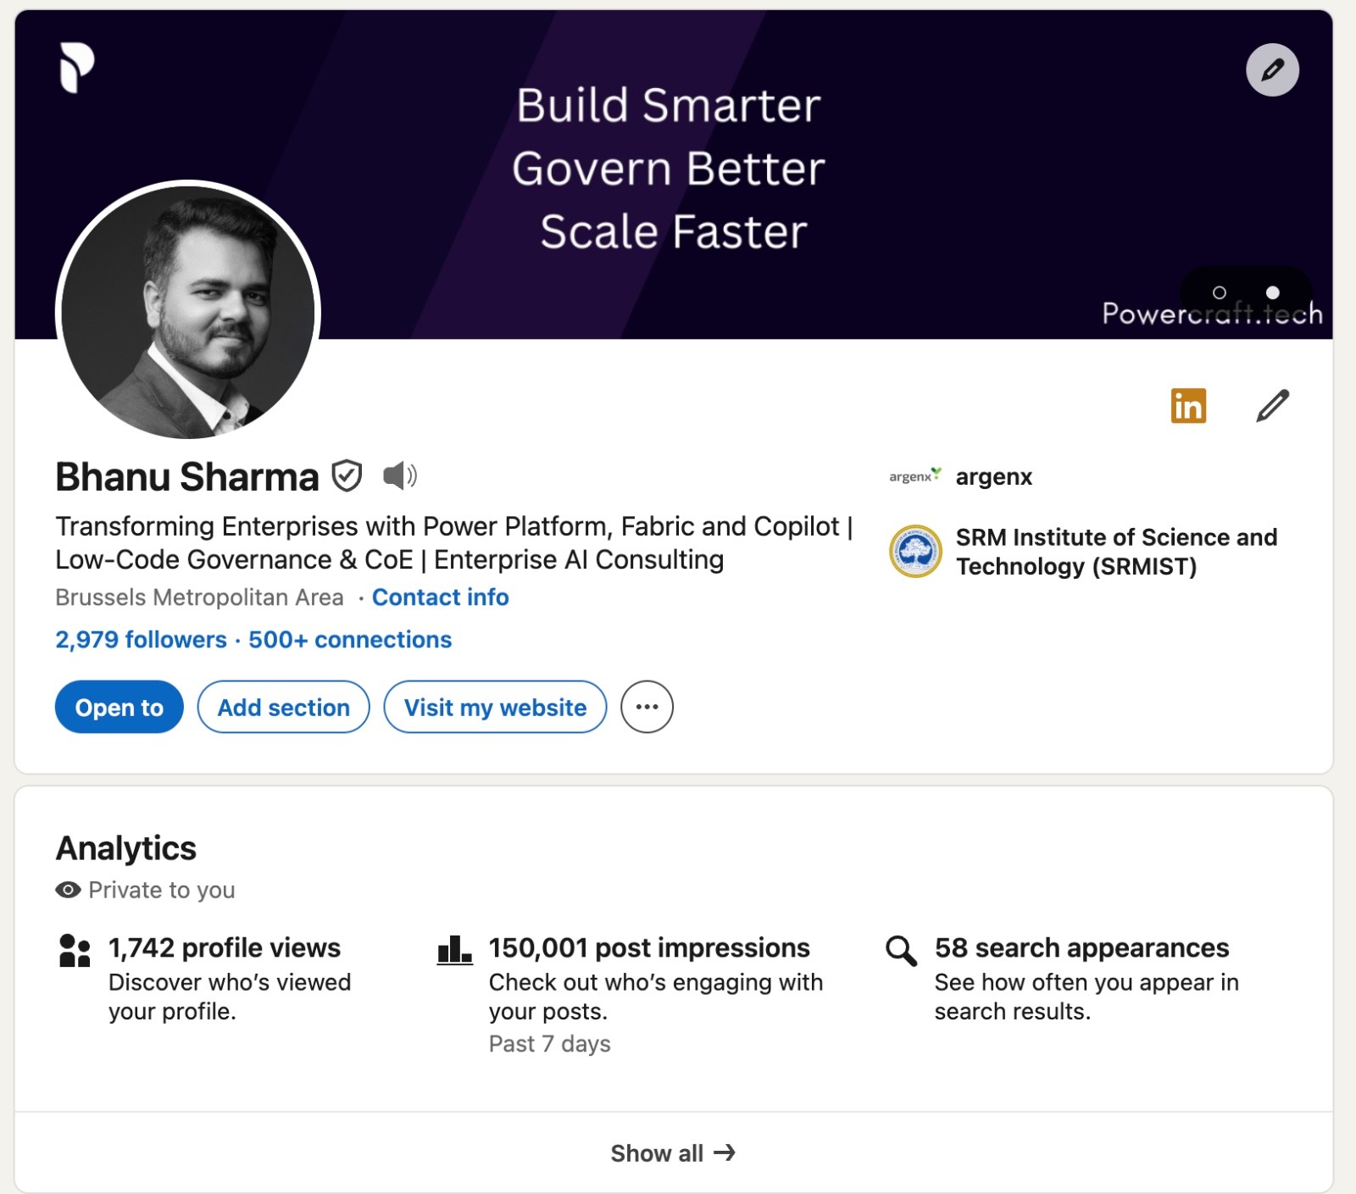This screenshot has width=1356, height=1194.
Task: Click Show all analytics
Action: [674, 1153]
